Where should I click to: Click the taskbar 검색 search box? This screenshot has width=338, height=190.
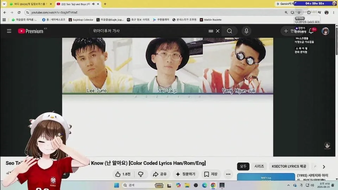pyautogui.click(x=143, y=185)
